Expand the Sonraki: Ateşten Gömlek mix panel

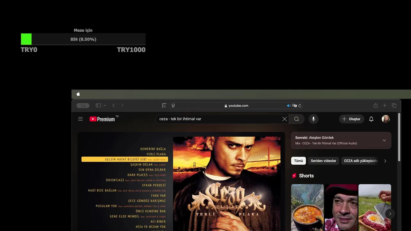(384, 141)
